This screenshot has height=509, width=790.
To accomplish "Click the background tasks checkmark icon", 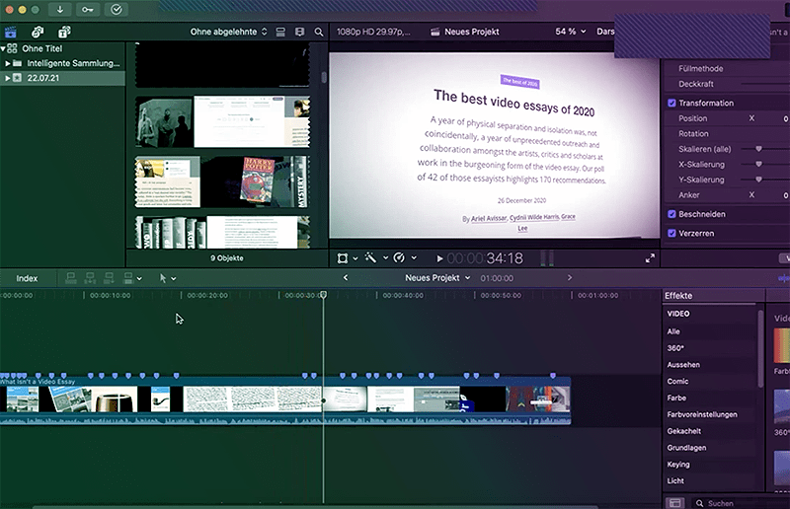I will [117, 10].
